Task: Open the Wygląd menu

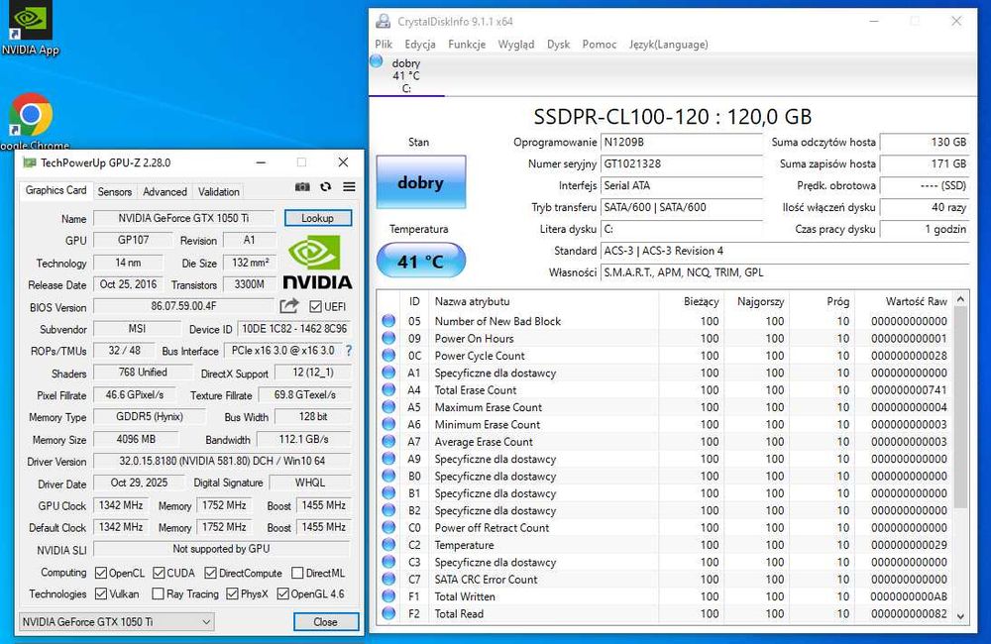Action: 515,45
